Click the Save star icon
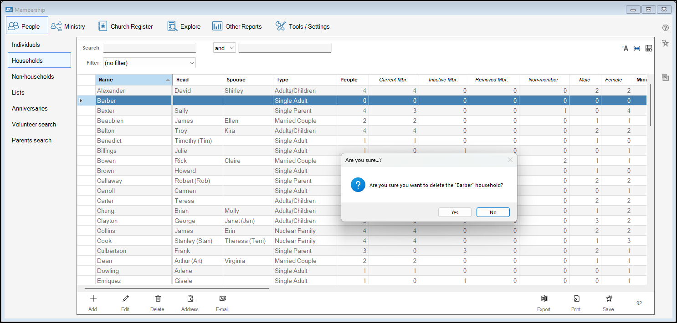The height and width of the screenshot is (323, 677). pos(608,299)
